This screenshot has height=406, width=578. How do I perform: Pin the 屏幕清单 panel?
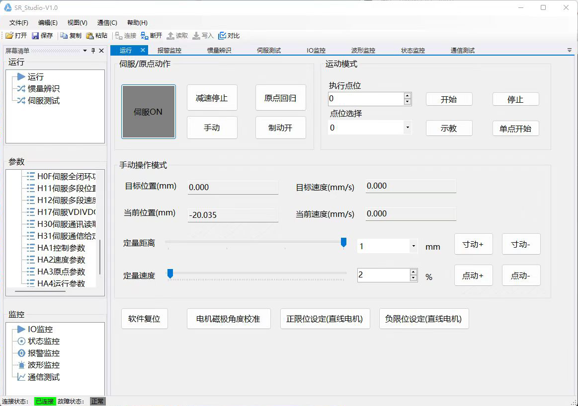93,51
